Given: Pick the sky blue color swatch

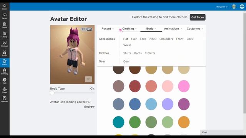Looking at the screenshot, I should tap(151, 104).
